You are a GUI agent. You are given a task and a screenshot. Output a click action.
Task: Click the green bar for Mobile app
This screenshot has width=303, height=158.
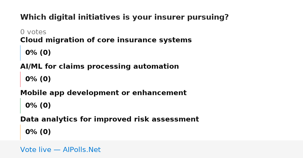point(20,106)
